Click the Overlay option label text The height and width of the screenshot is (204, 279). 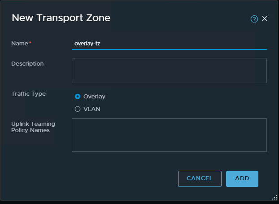pos(94,96)
